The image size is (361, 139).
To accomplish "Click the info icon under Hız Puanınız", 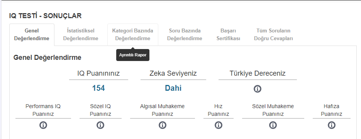I will click(218, 125).
